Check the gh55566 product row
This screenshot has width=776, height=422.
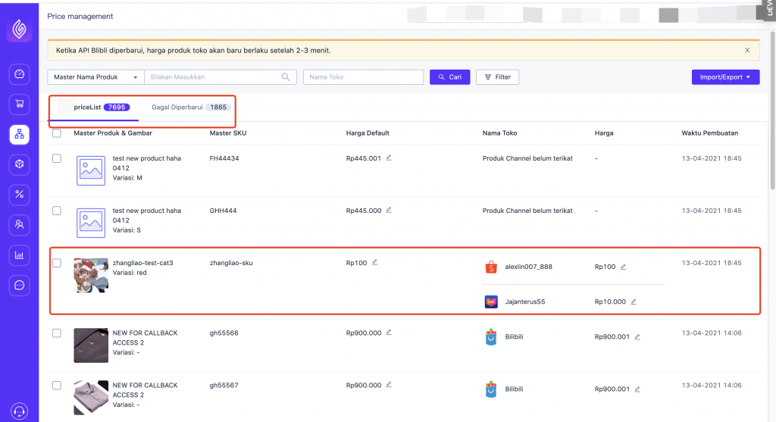[57, 333]
